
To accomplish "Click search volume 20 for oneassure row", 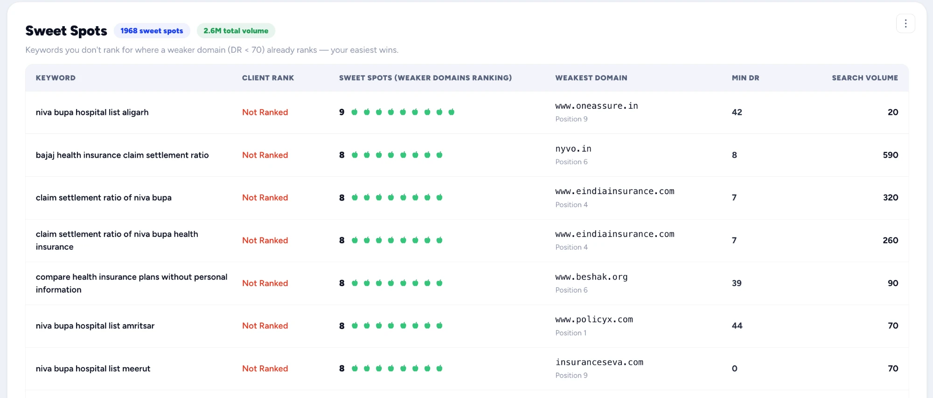I will point(893,112).
